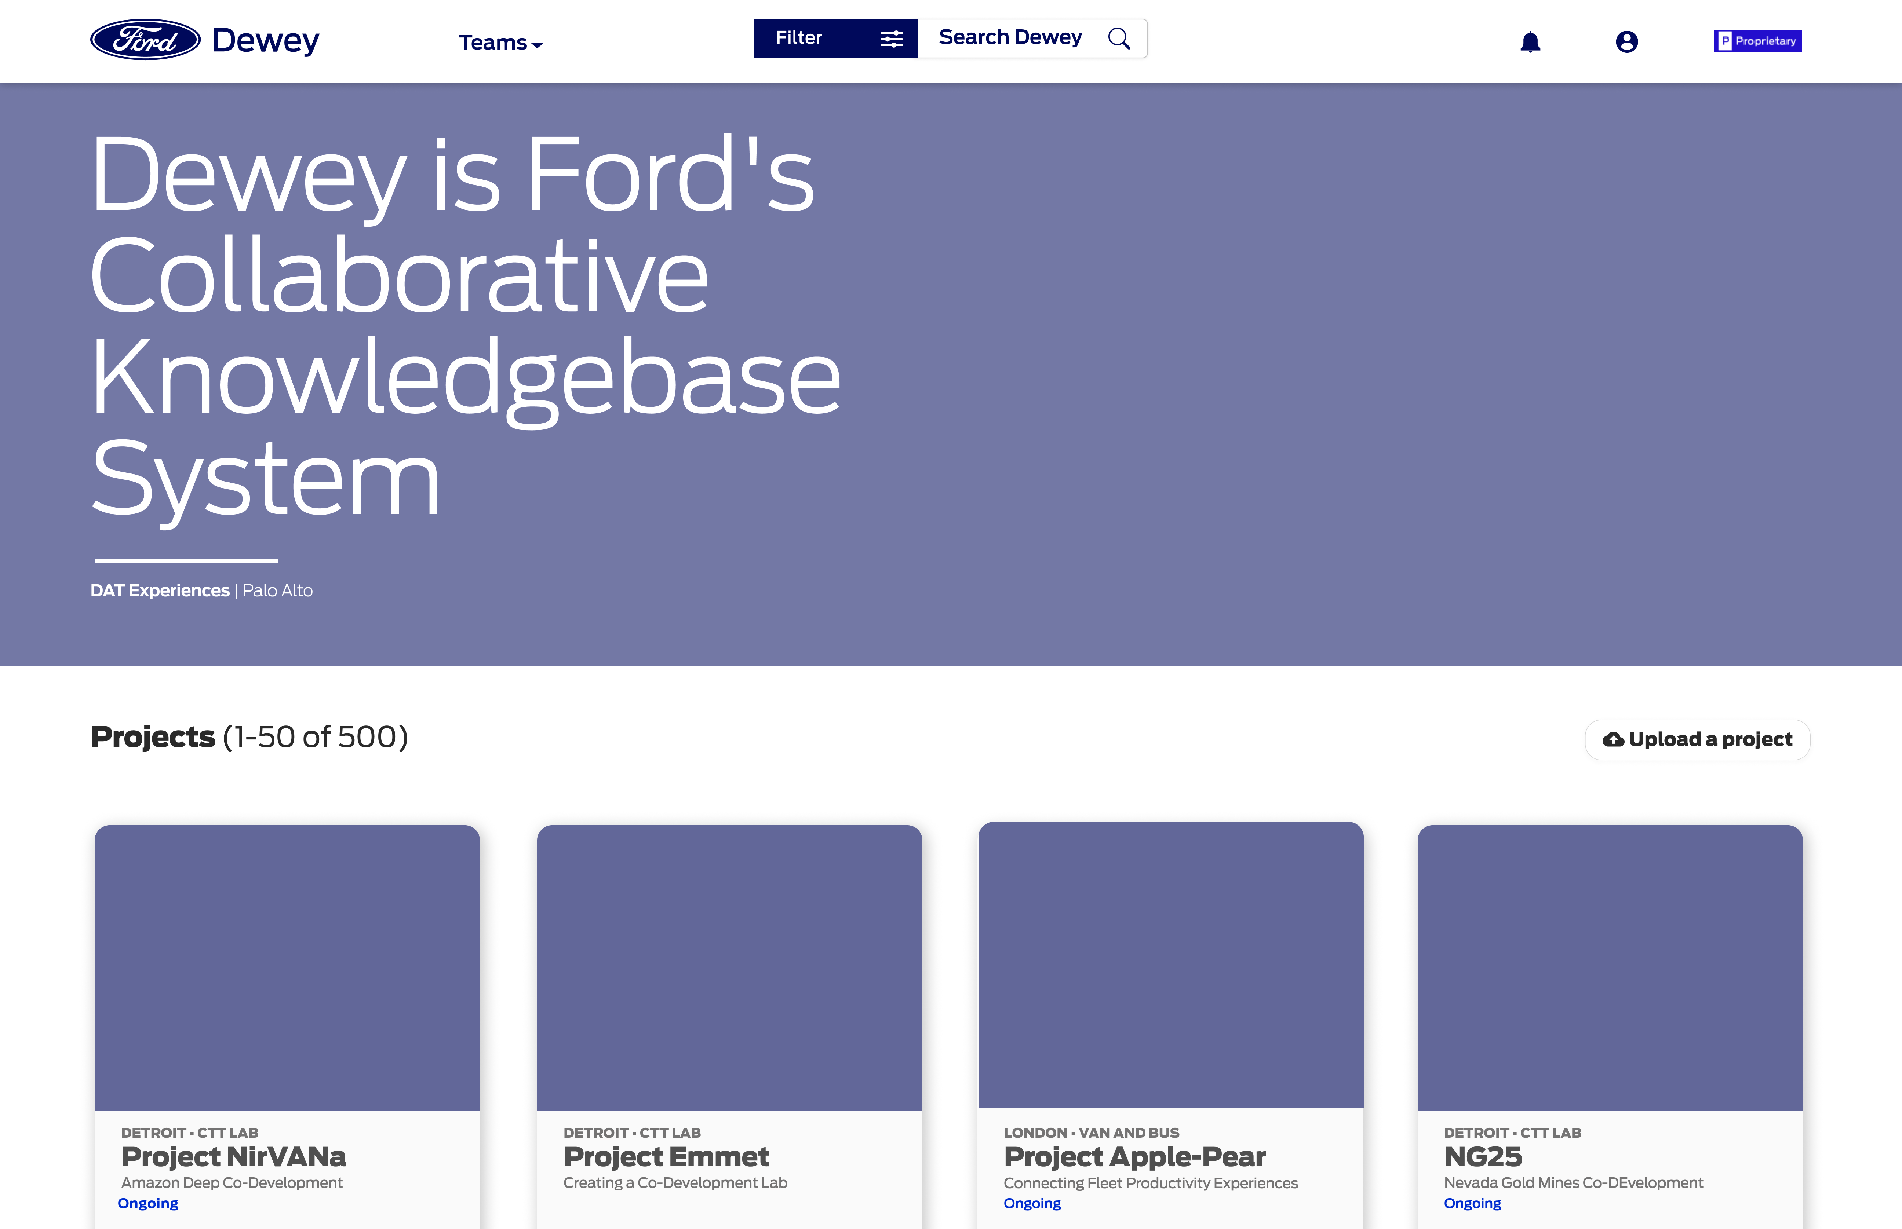This screenshot has height=1229, width=1902.
Task: Click 'DETROIT · CTT LAB' above Project Emmet
Action: pyautogui.click(x=632, y=1133)
